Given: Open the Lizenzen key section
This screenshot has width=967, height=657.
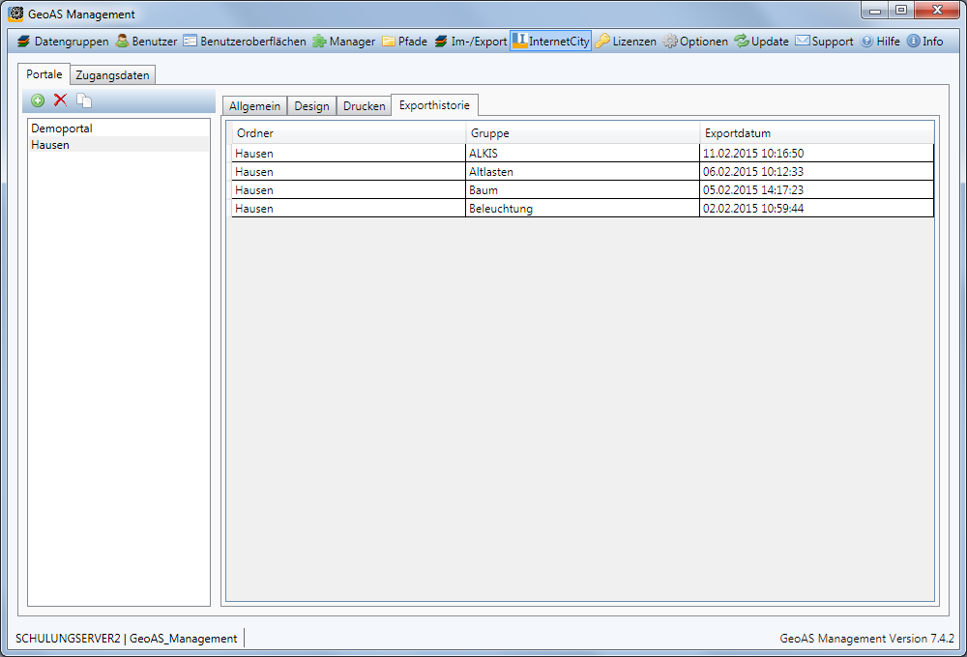Looking at the screenshot, I should click(626, 42).
